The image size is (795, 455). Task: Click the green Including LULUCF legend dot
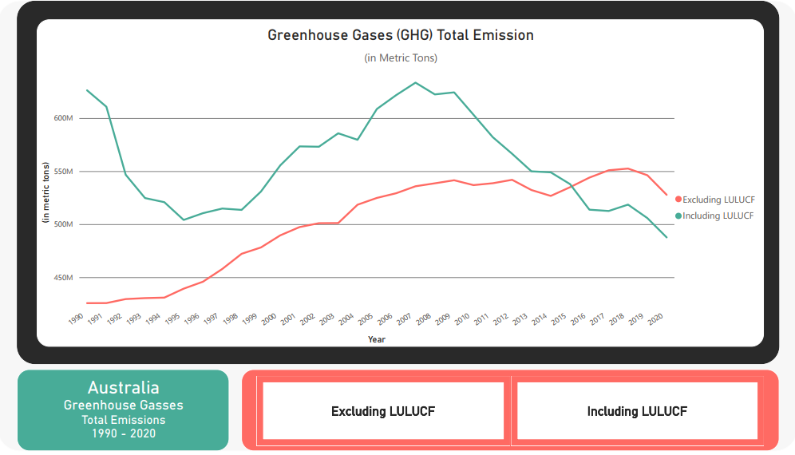(x=678, y=216)
